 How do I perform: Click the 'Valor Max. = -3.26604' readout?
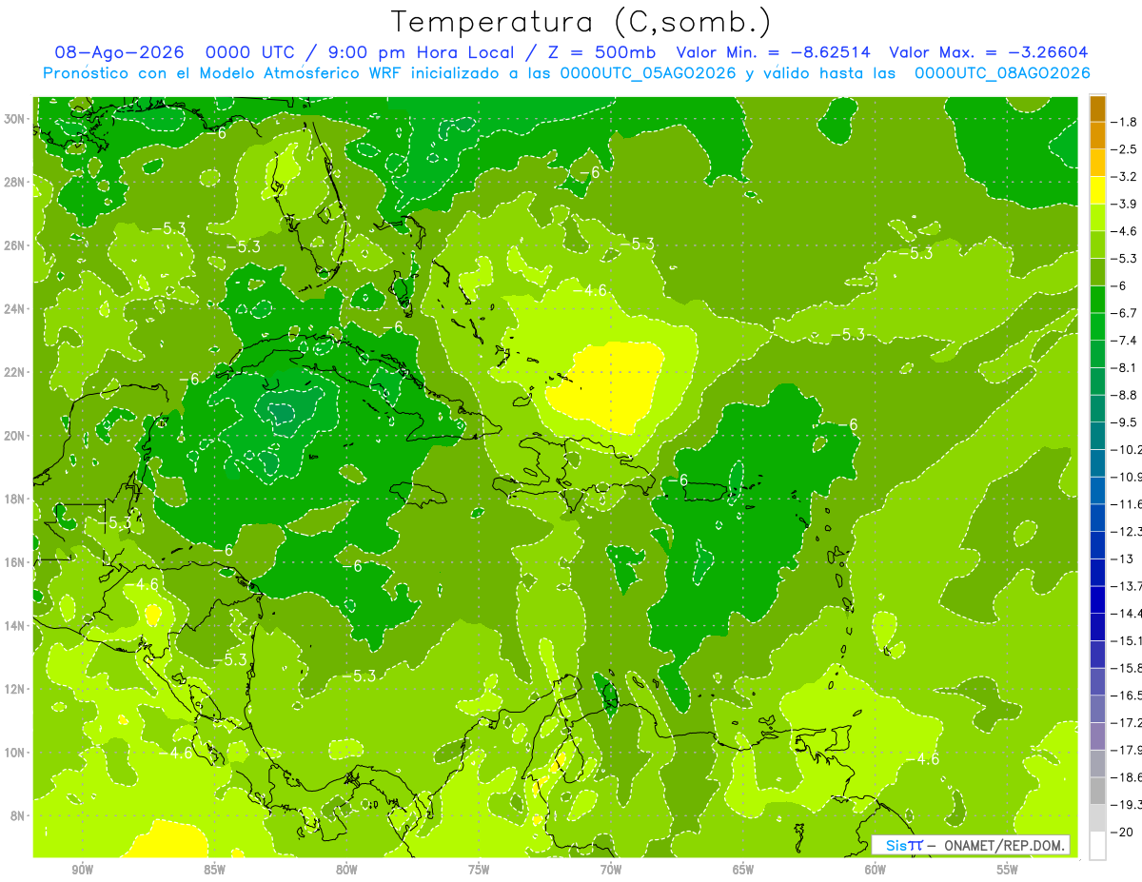pyautogui.click(x=989, y=52)
